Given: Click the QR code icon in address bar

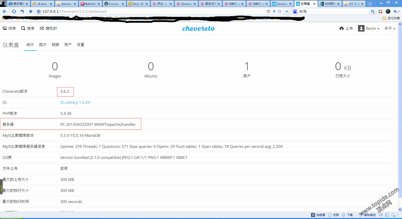Looking at the screenshot, I should tap(268, 12).
